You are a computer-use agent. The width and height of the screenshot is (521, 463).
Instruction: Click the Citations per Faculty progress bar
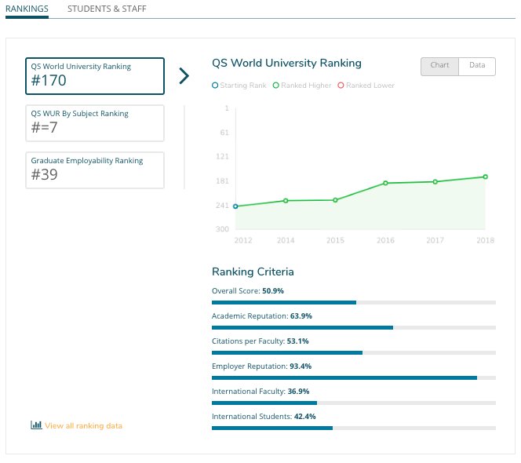pos(354,352)
